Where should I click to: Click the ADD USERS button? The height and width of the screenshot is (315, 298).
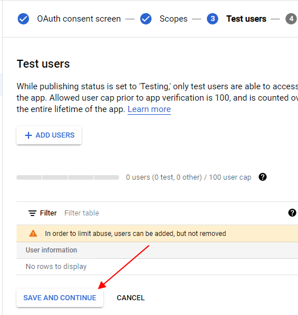click(49, 135)
